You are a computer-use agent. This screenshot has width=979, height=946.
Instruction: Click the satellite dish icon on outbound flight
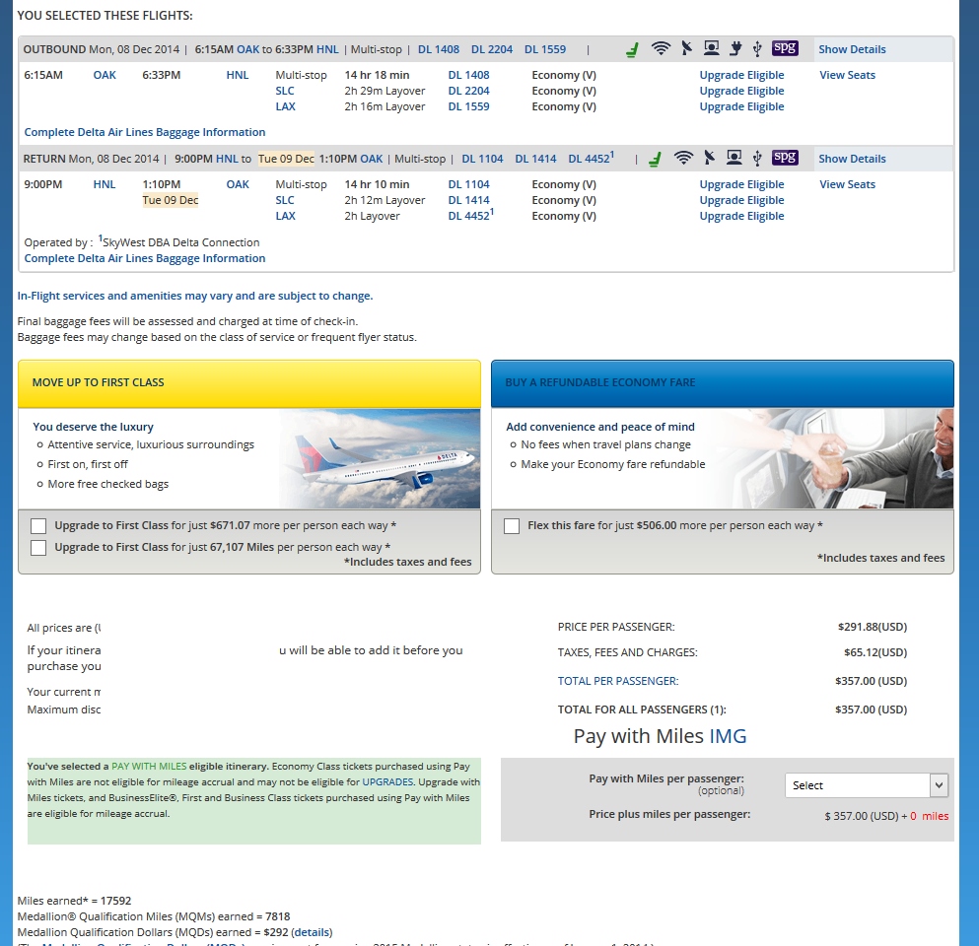click(686, 48)
